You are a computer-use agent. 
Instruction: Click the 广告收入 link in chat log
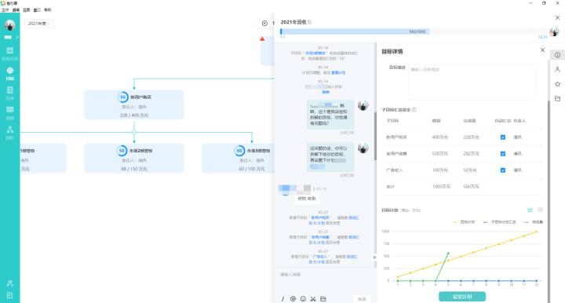(320, 257)
